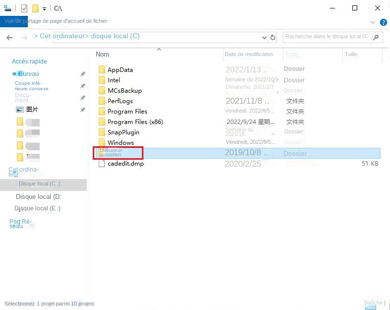Expand the ribbon using the chevron
The image size is (390, 310).
coord(372,22)
